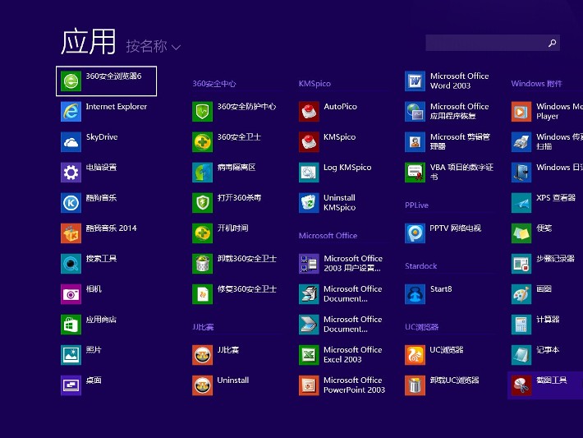
Task: Open 360安全防护中心 shield icon
Action: click(x=202, y=111)
